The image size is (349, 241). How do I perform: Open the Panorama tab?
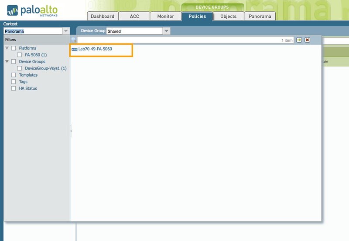pos(260,16)
